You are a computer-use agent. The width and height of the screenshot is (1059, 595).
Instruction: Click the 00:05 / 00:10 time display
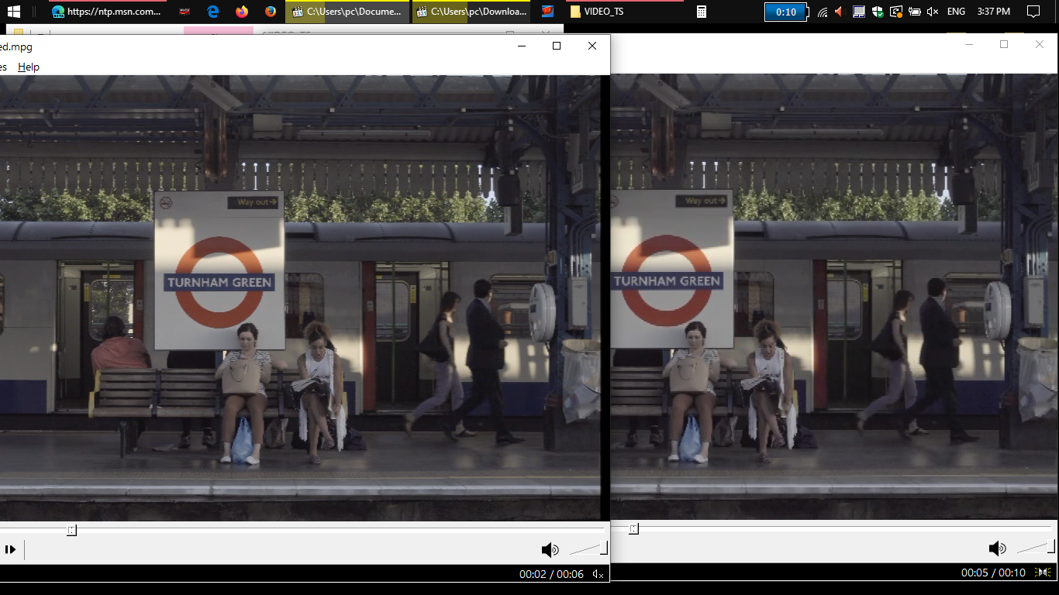pos(993,573)
